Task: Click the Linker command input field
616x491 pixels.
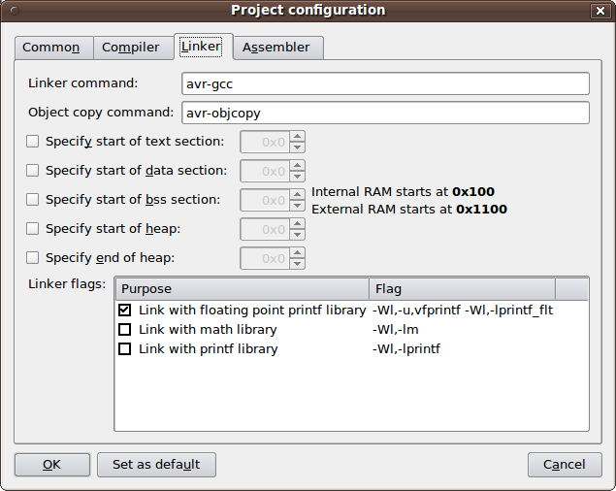Action: (386, 83)
